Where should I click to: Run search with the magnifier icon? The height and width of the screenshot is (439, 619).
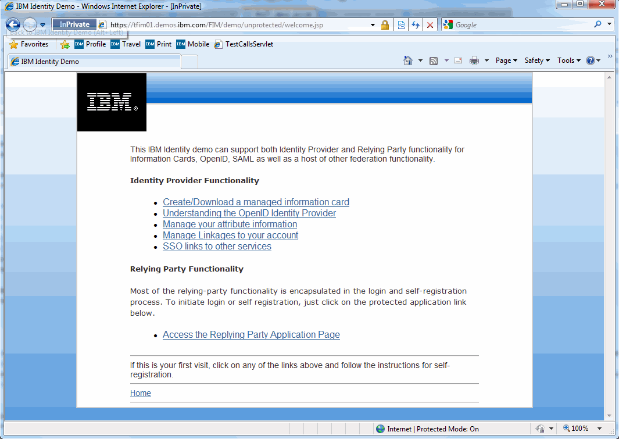(x=597, y=24)
